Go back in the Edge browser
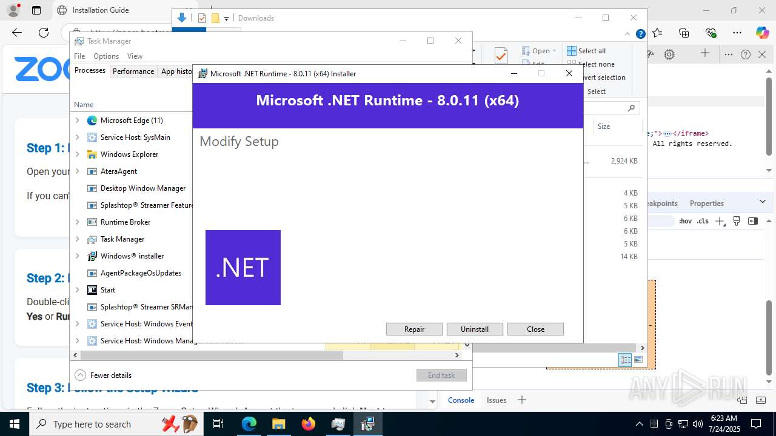 [17, 33]
